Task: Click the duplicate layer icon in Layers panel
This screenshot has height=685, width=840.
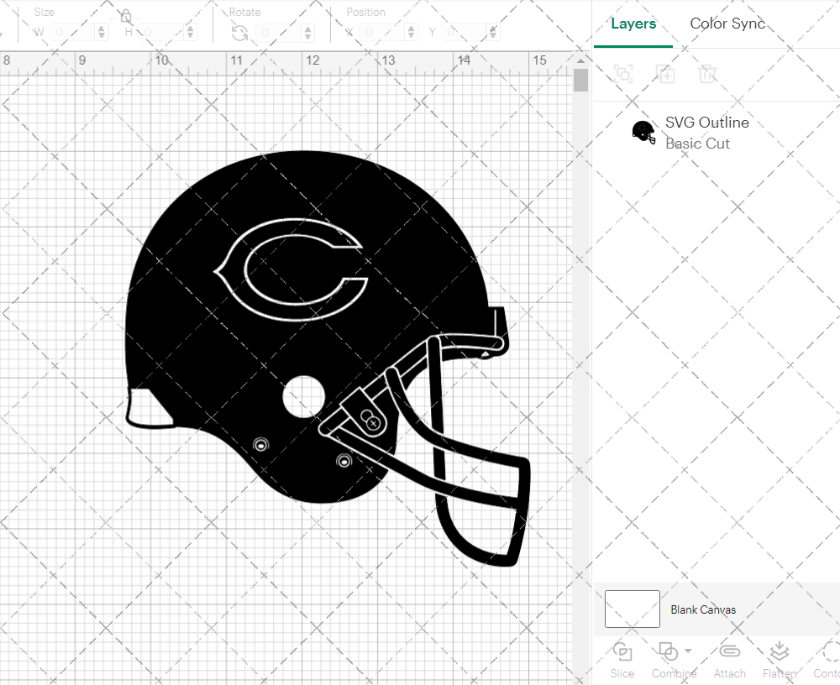Action: point(666,74)
